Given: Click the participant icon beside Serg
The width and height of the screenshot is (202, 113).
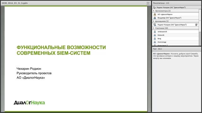Looking at the screenshot, I should tap(155, 38).
